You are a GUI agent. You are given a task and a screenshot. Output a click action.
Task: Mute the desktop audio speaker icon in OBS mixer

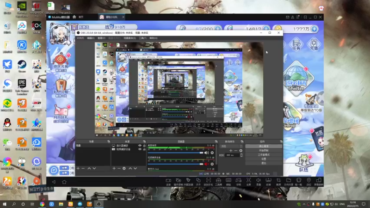[x=206, y=153]
